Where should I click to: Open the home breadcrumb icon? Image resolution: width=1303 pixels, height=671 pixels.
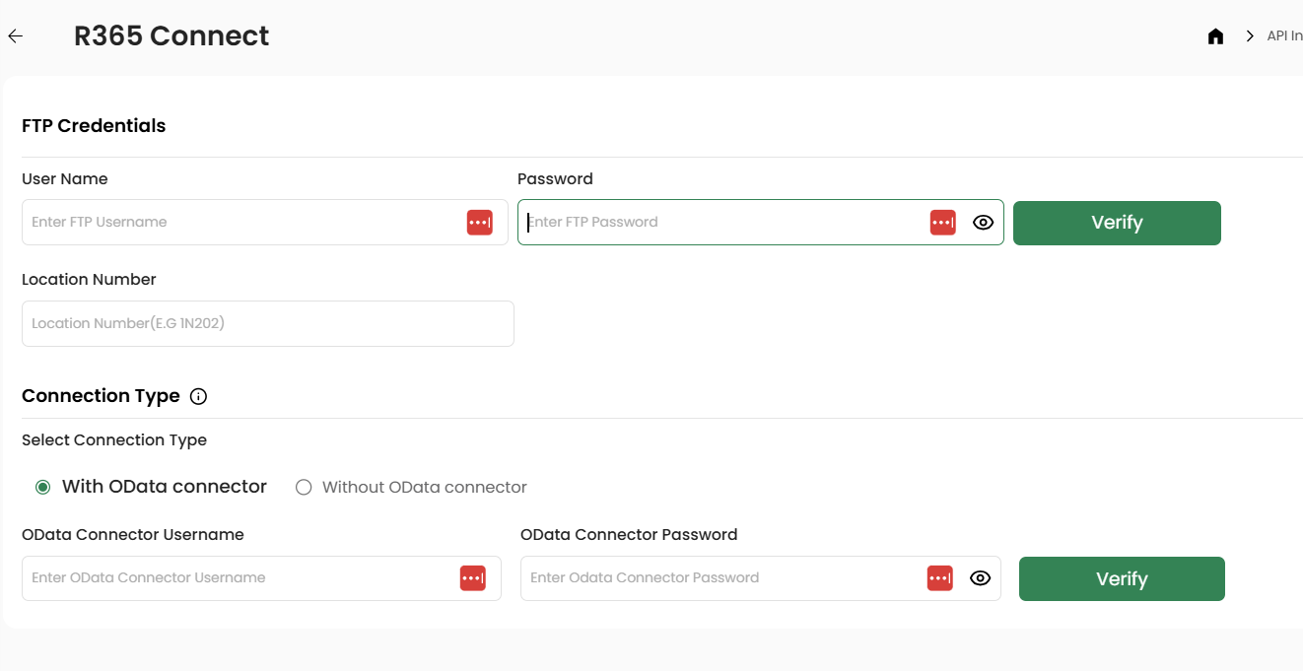(1215, 36)
